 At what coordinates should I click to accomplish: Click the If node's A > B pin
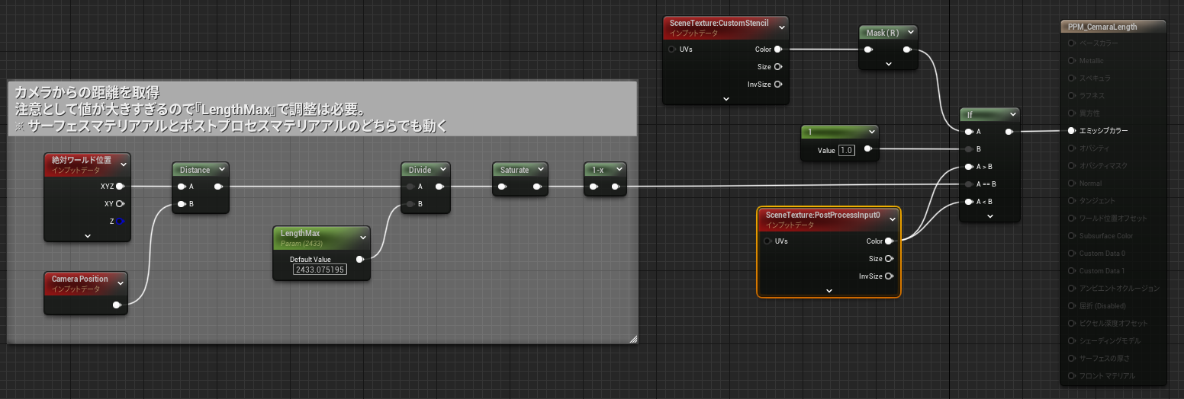[970, 166]
